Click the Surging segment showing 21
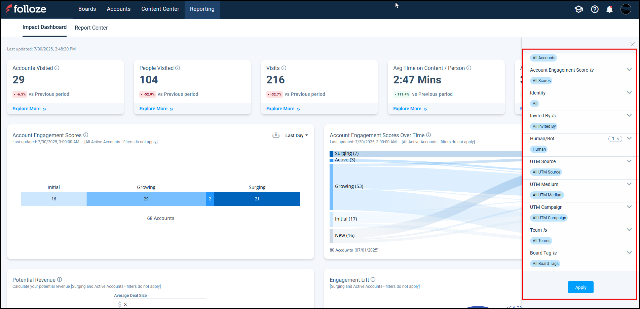Screen dimensions: 640x309 coord(257,199)
